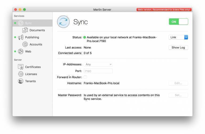Click the Server section header

coord(18,60)
